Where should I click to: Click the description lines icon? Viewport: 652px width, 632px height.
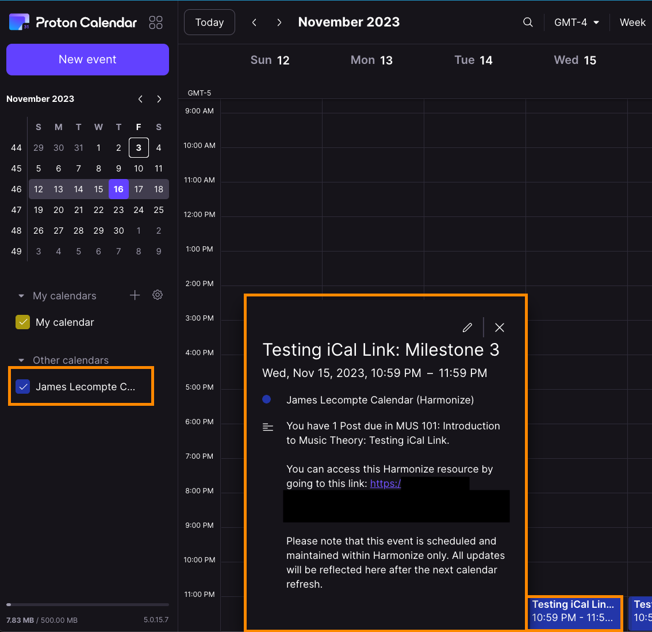(x=268, y=427)
